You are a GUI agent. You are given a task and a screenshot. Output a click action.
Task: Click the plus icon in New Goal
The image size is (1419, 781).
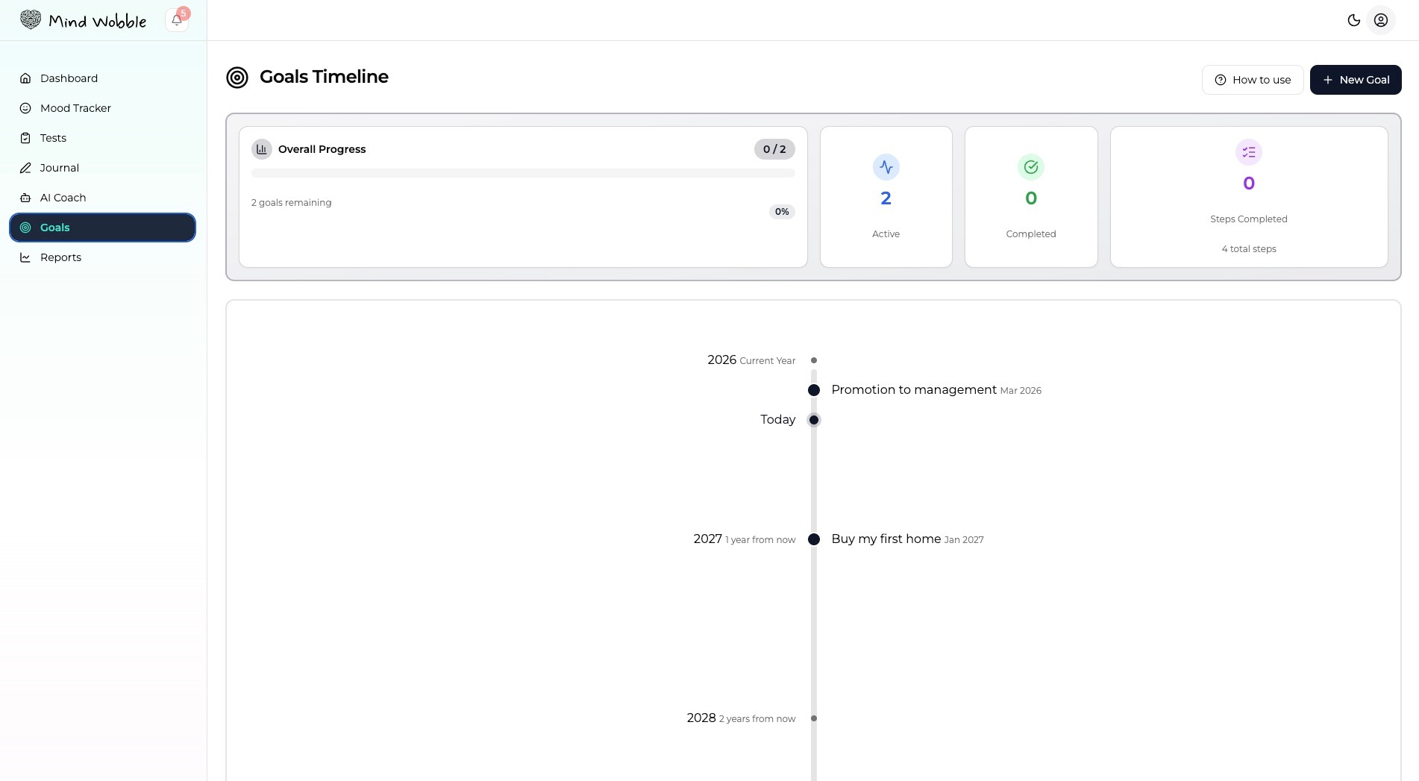(1328, 80)
